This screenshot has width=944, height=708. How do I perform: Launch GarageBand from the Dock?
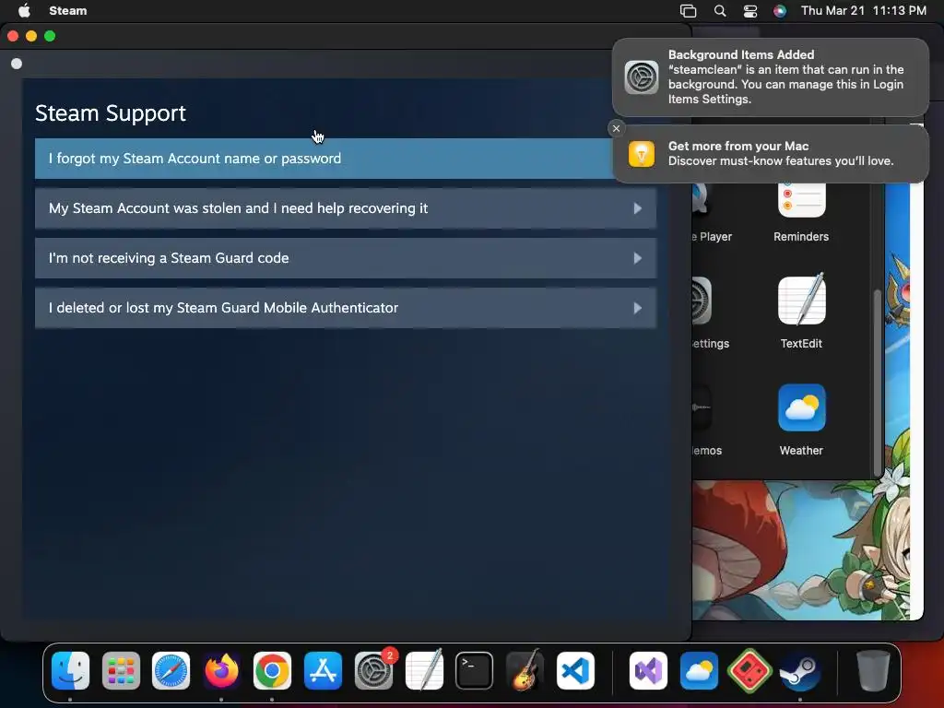click(525, 671)
